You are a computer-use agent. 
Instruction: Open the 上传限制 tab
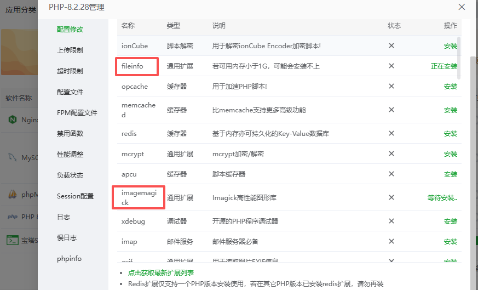click(70, 50)
